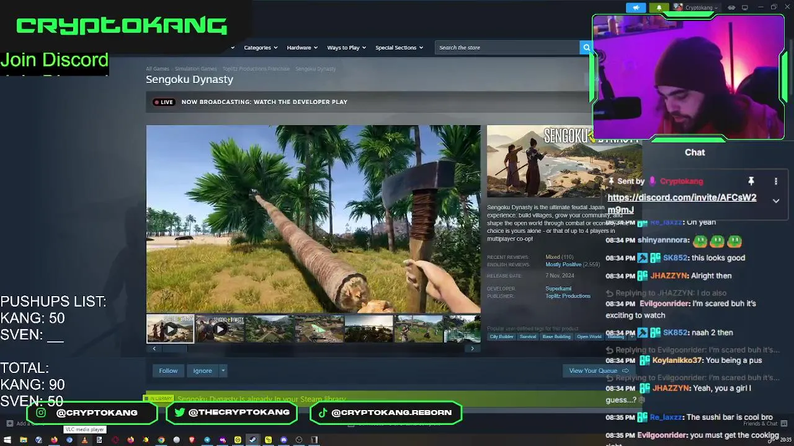Open the Cryptokang account dropdown

[702, 7]
